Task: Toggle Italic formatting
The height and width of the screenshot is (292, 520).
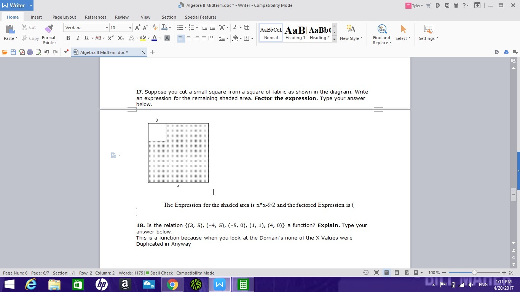Action: (x=78, y=38)
